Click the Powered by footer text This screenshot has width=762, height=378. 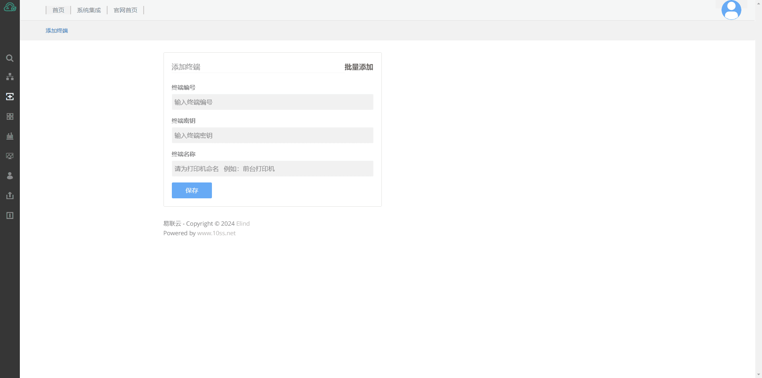[x=179, y=233]
